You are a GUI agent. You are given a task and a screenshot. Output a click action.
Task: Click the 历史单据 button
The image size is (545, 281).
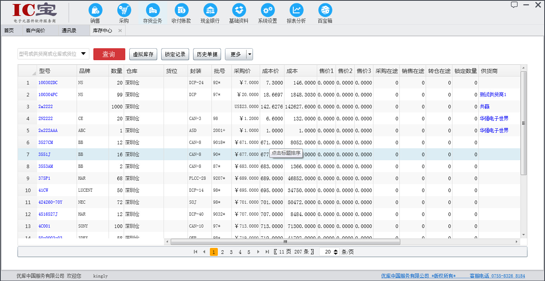pos(207,54)
